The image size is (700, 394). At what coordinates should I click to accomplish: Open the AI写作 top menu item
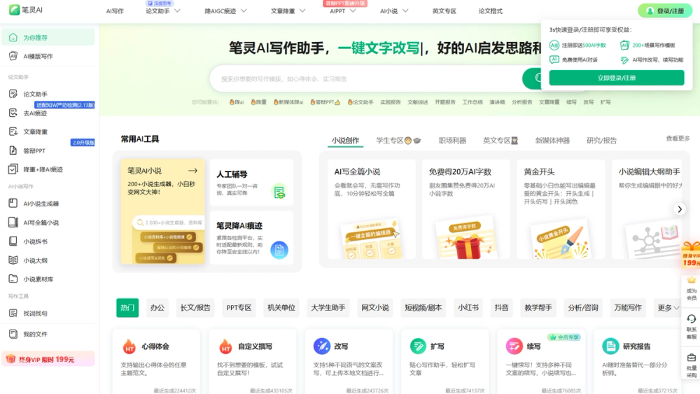pyautogui.click(x=115, y=10)
